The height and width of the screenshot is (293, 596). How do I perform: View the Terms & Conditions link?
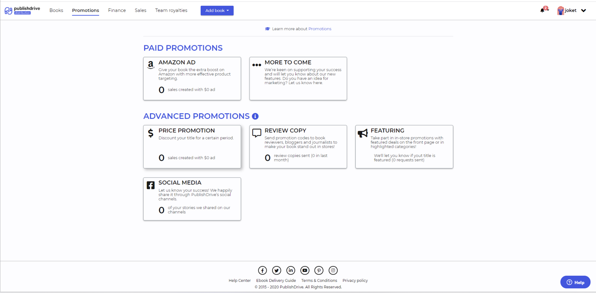coord(319,281)
